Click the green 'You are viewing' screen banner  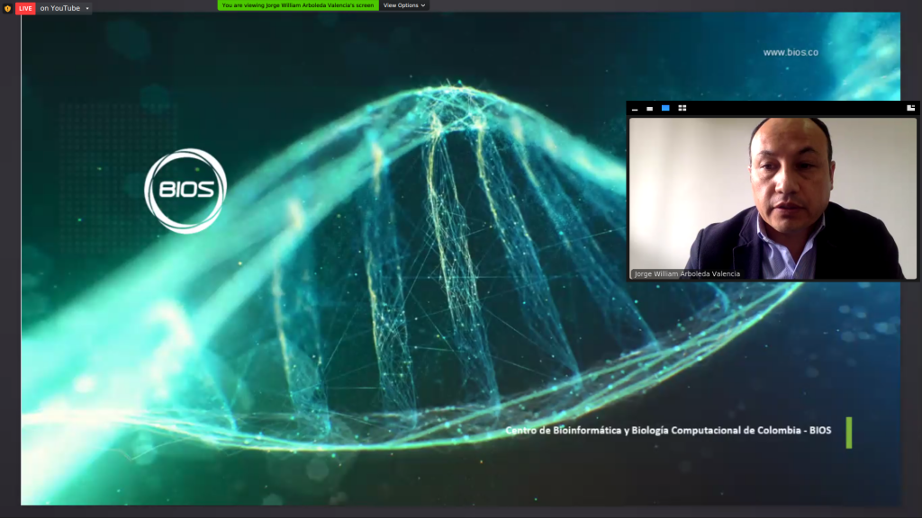pyautogui.click(x=298, y=5)
